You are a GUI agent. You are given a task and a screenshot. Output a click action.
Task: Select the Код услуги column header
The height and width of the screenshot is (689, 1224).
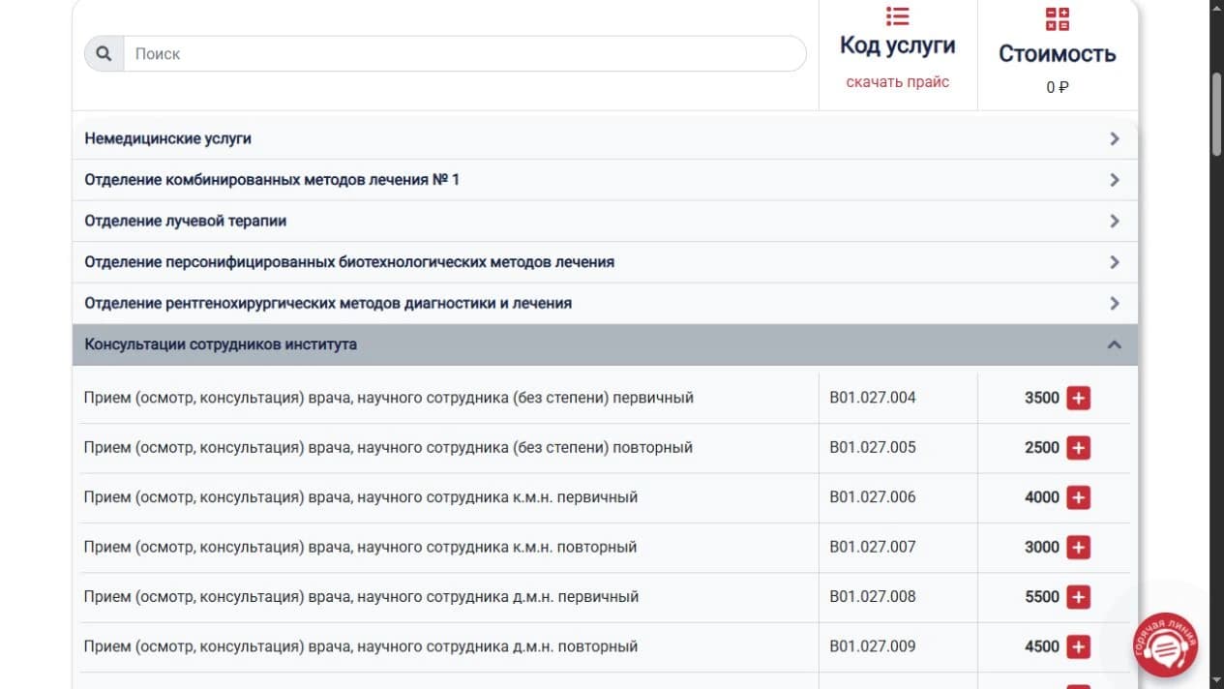pyautogui.click(x=898, y=45)
